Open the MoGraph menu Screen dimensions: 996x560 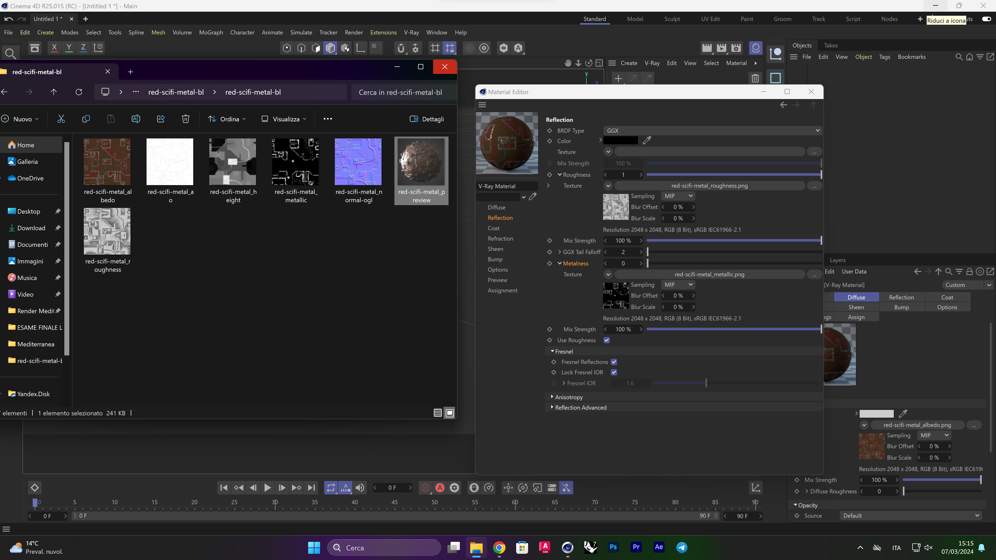211,32
